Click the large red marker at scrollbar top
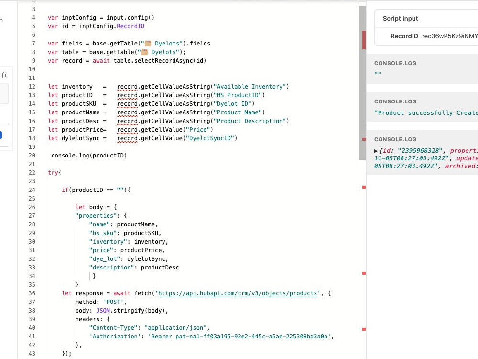The width and height of the screenshot is (478, 359). (364, 40)
